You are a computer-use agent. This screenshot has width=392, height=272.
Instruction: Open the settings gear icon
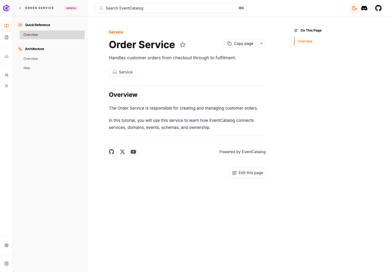(x=7, y=245)
